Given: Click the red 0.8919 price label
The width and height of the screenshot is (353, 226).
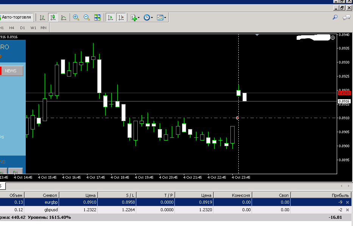Looking at the screenshot, I should tap(344, 93).
